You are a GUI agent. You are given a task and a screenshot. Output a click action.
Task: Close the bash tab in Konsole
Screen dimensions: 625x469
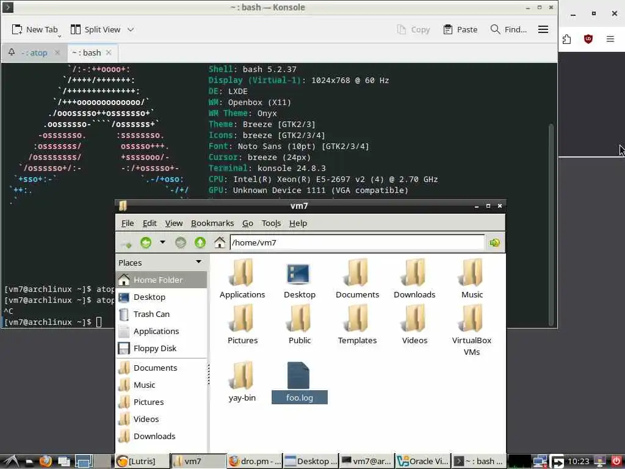click(x=109, y=53)
